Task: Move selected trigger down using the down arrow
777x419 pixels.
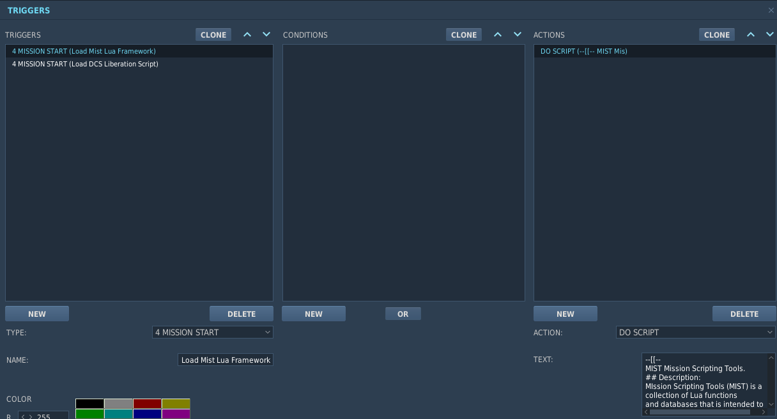Action: pos(268,34)
